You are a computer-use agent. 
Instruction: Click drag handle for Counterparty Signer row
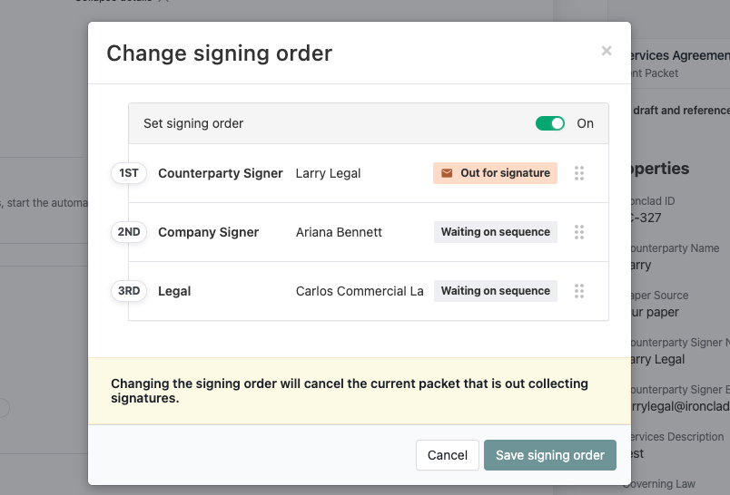(579, 173)
